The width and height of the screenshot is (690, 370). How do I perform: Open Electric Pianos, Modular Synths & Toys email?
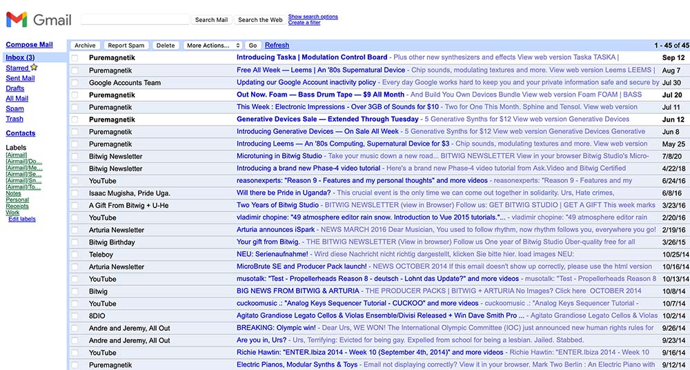click(x=297, y=364)
